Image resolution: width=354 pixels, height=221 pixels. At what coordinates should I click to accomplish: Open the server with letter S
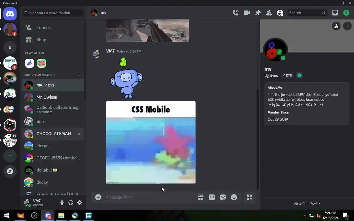pos(10,48)
